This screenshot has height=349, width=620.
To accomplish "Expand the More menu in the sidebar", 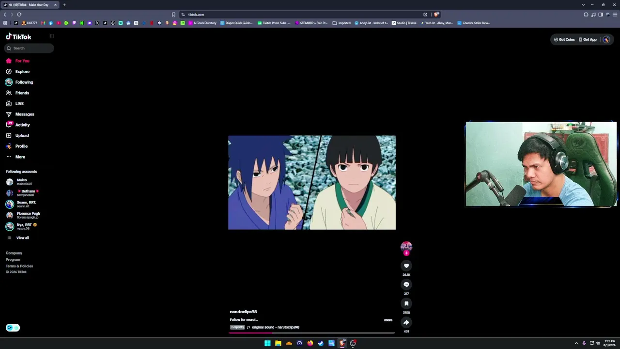I will click(x=15, y=157).
